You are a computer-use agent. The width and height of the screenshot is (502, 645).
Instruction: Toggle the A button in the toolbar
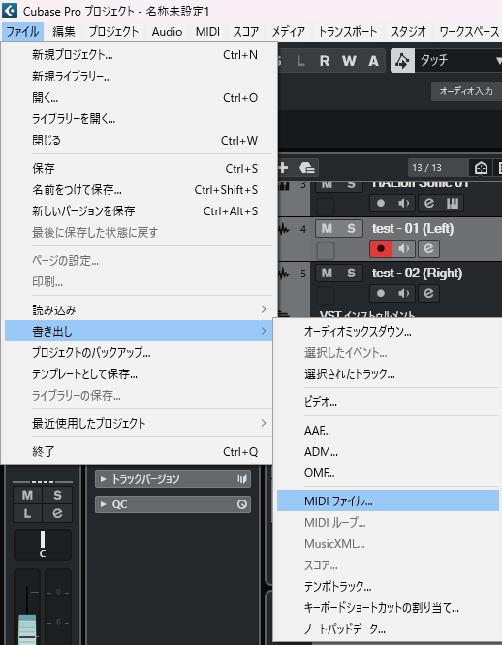point(373,61)
